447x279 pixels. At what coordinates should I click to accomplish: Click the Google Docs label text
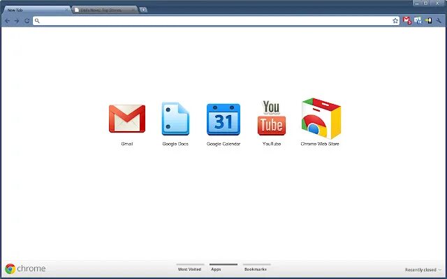point(175,144)
